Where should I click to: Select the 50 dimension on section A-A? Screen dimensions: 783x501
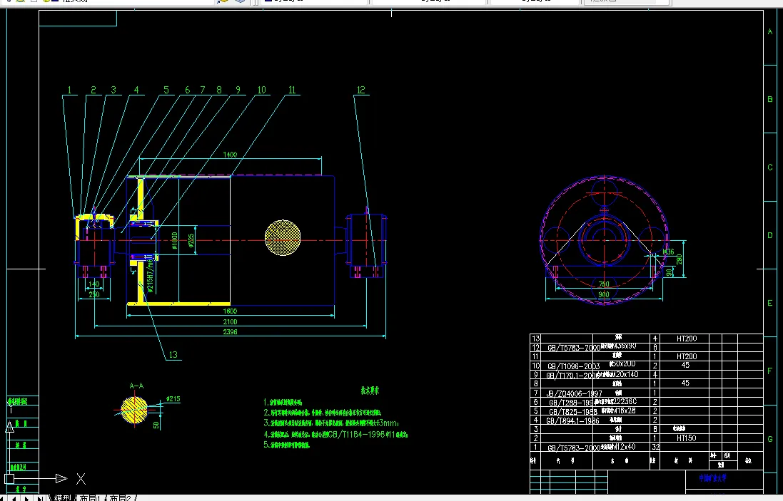(156, 425)
